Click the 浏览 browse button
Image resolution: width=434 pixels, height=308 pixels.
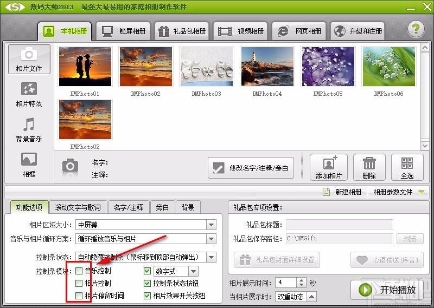410,239
